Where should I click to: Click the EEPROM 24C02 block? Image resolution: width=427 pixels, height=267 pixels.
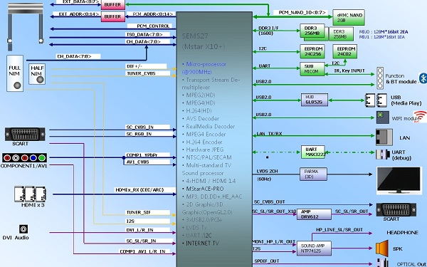(344, 51)
